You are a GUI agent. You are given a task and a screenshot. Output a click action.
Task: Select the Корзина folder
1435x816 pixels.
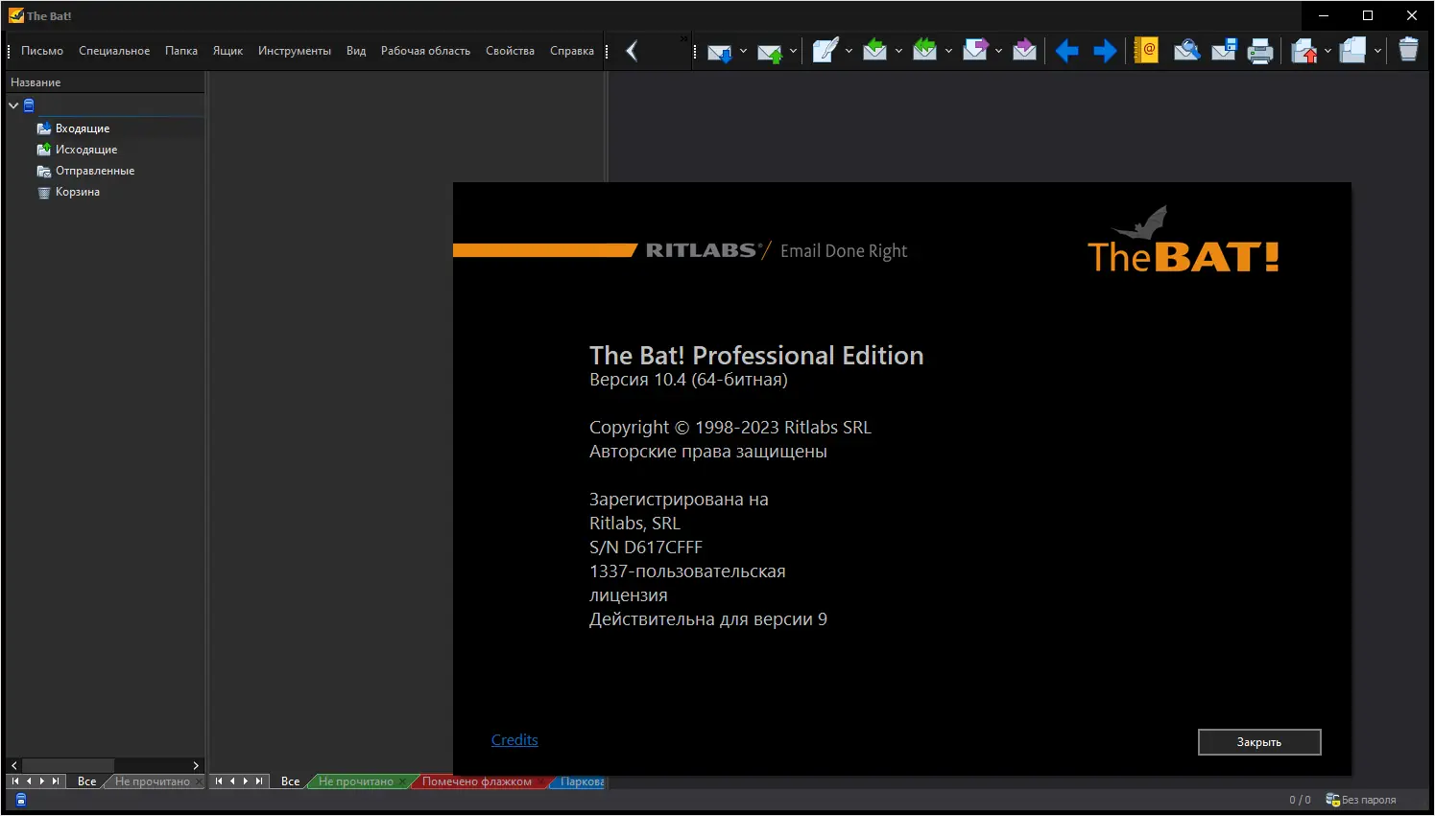(78, 192)
